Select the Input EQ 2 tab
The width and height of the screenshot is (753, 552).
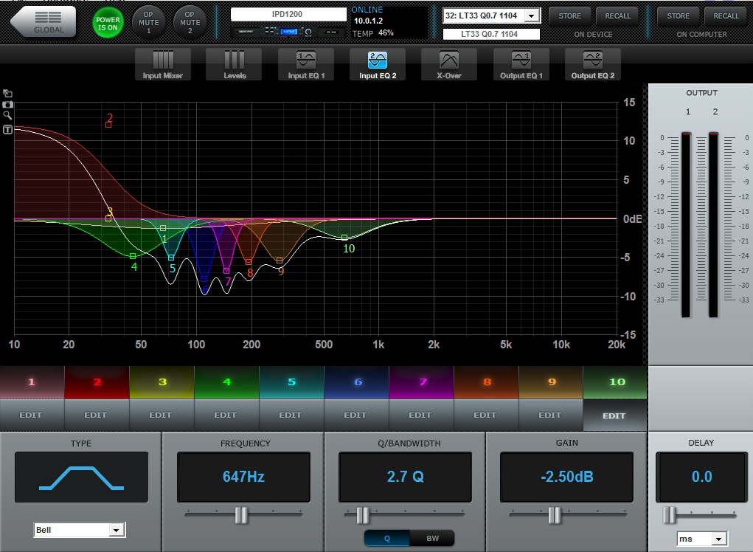click(378, 64)
